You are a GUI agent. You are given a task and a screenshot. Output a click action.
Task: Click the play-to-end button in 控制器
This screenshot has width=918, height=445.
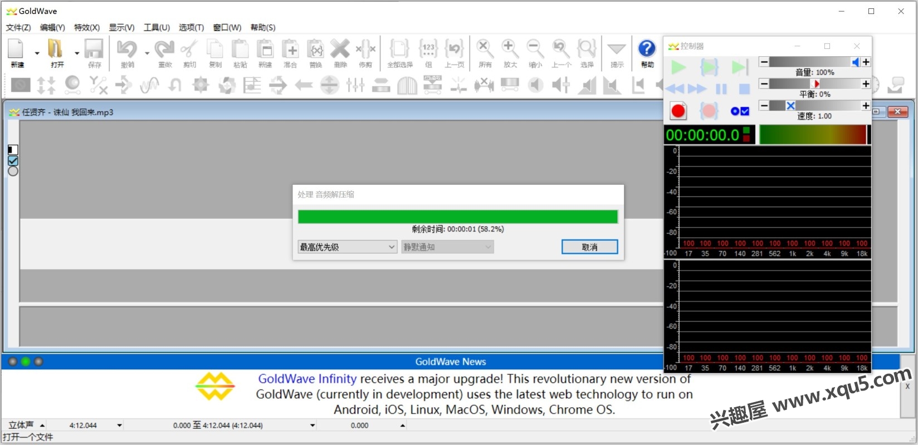740,67
